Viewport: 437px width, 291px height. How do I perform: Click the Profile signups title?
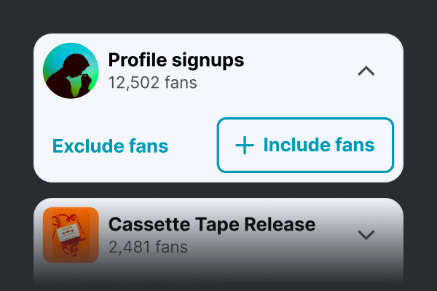(x=176, y=60)
